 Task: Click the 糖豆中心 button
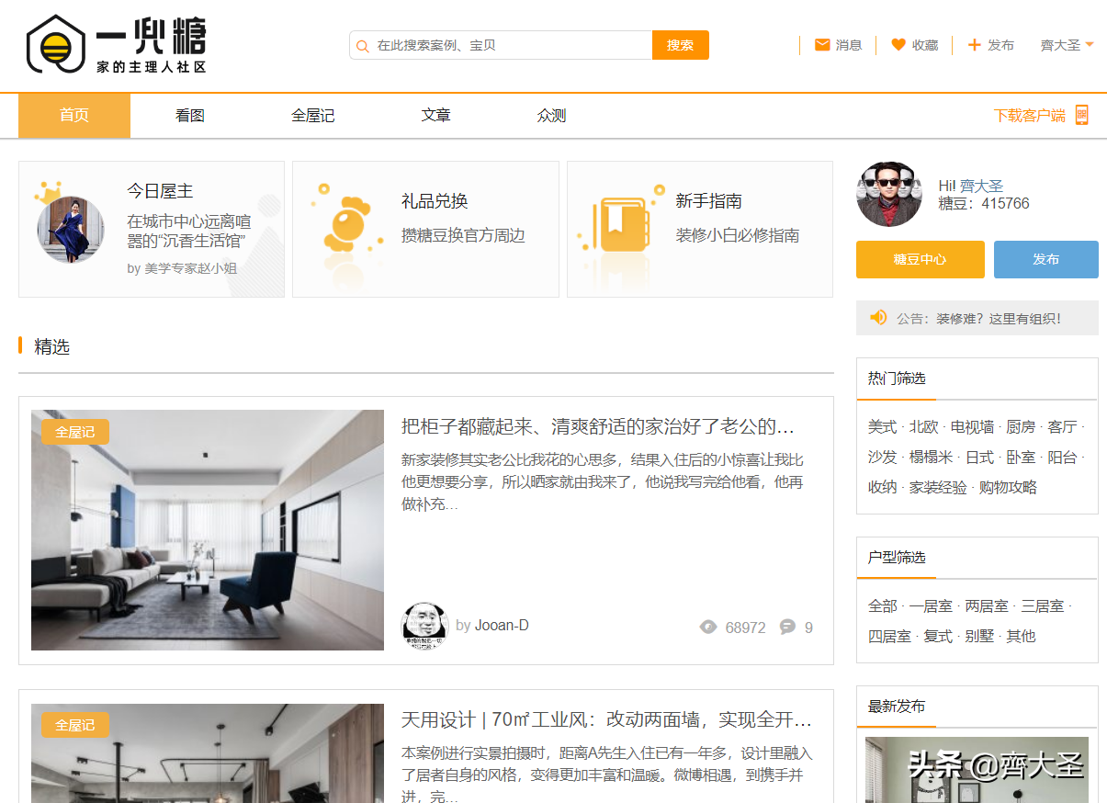pyautogui.click(x=921, y=259)
